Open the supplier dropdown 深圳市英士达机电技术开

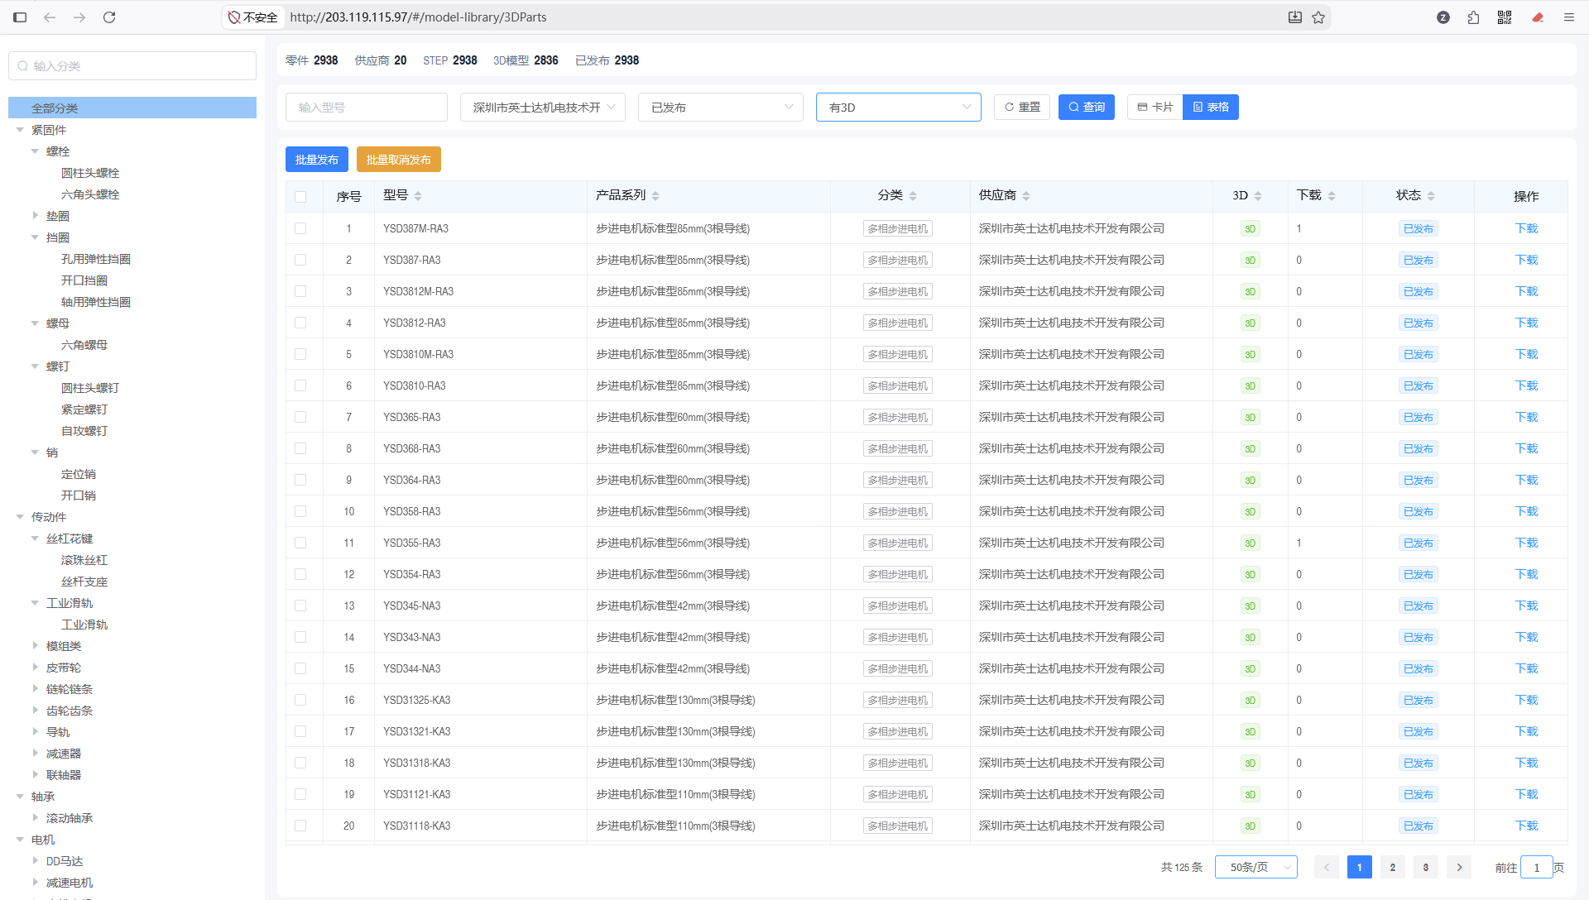click(x=543, y=108)
